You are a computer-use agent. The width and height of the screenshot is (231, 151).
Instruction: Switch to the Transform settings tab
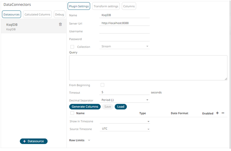click(x=106, y=6)
